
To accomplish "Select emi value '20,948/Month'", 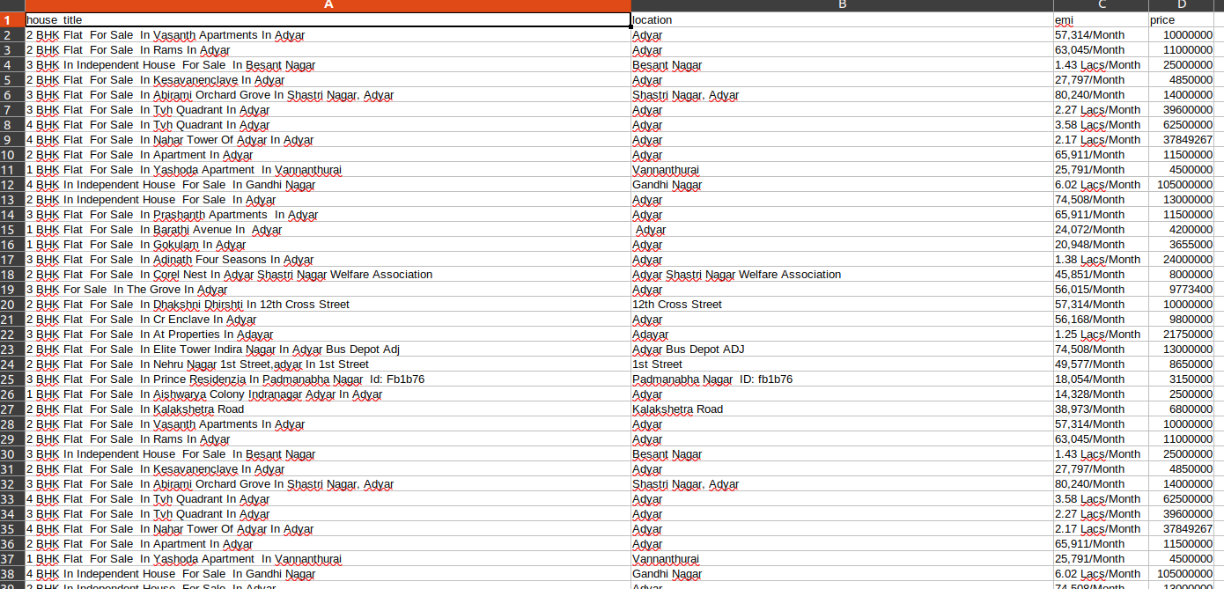I will 1101,244.
